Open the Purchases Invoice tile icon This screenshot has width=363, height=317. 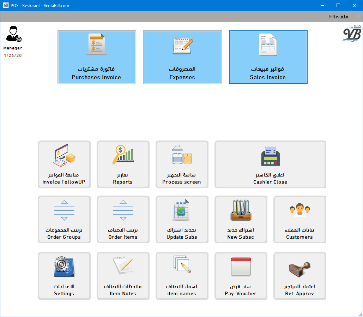tap(97, 44)
